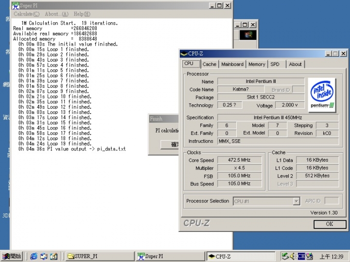350x262 pixels.
Task: Minimize the CPU-Z window
Action: [328, 53]
